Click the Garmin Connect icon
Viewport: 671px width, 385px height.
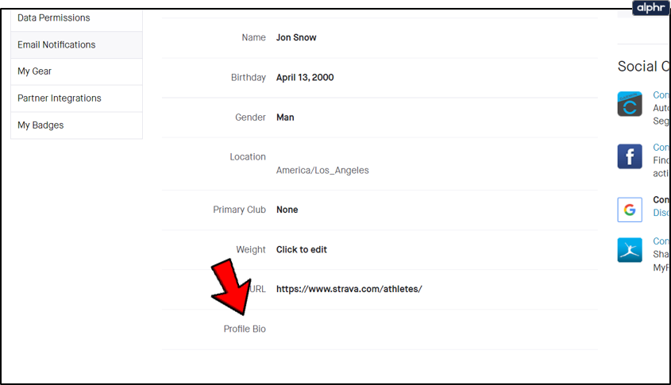point(630,104)
